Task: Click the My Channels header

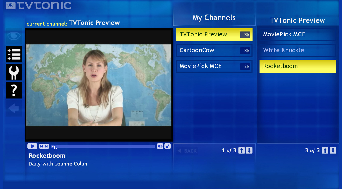Action: coord(214,18)
